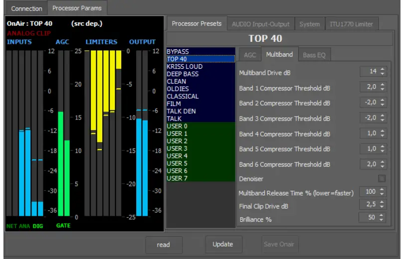Open the ITU1770 Limiter tab

coord(351,24)
